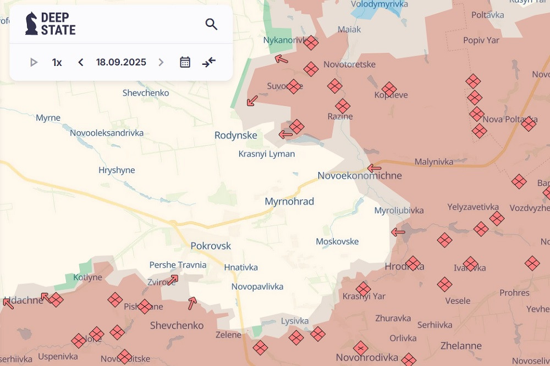Open the calendar date picker
Image resolution: width=550 pixels, height=366 pixels.
[184, 62]
